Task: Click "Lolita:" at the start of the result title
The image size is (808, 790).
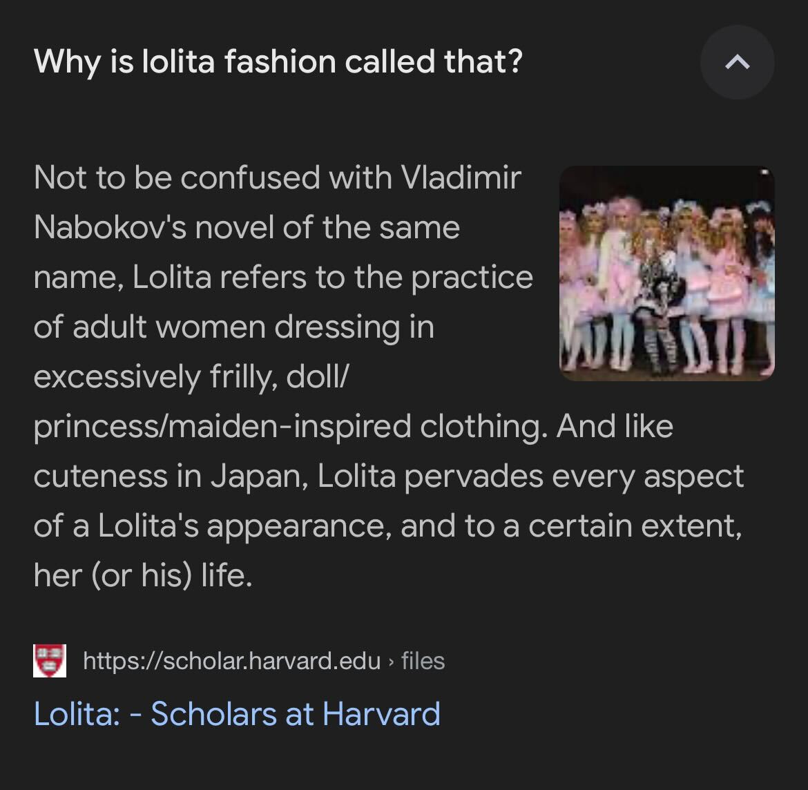Action: pos(77,714)
